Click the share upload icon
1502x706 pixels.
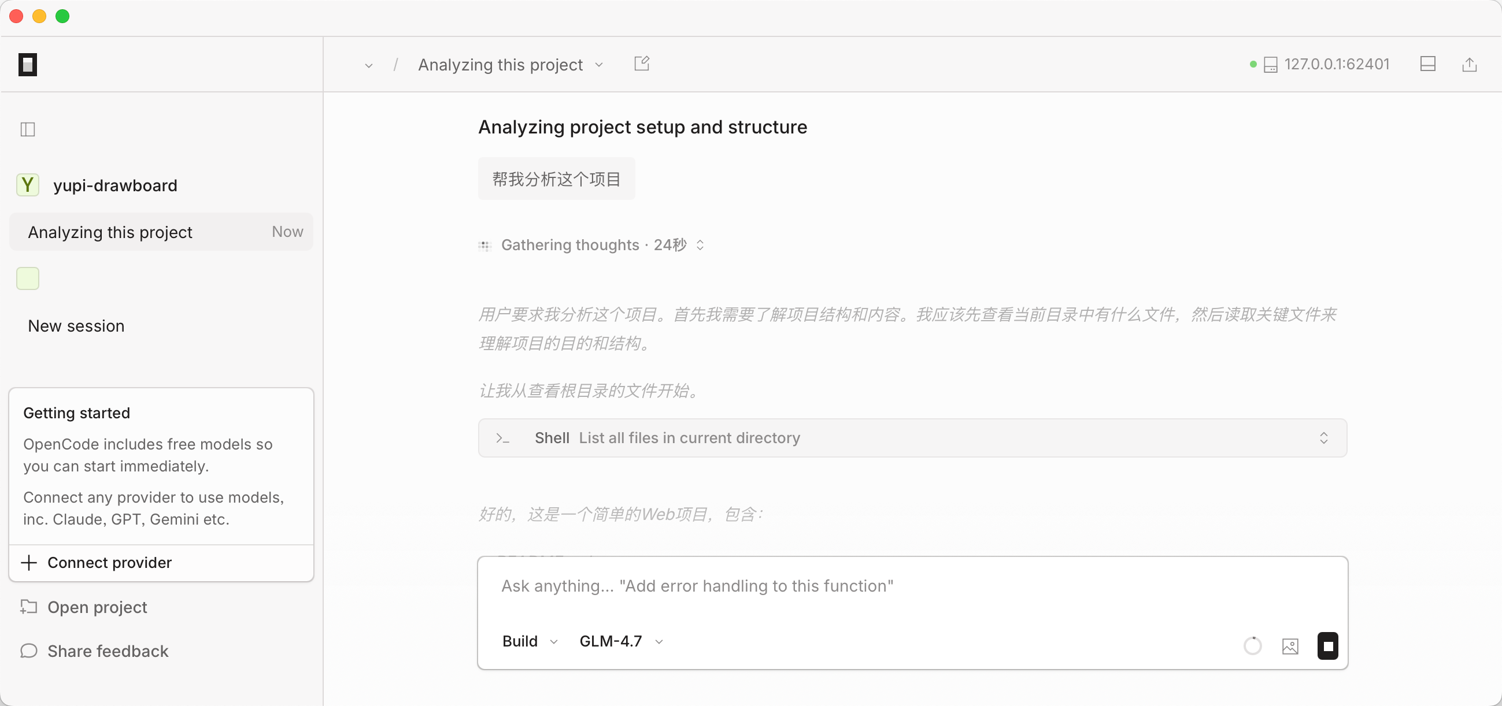(1469, 65)
